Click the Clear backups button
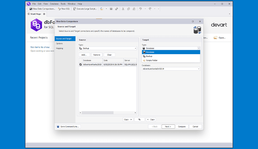The width and height of the screenshot is (258, 149). (x=109, y=55)
